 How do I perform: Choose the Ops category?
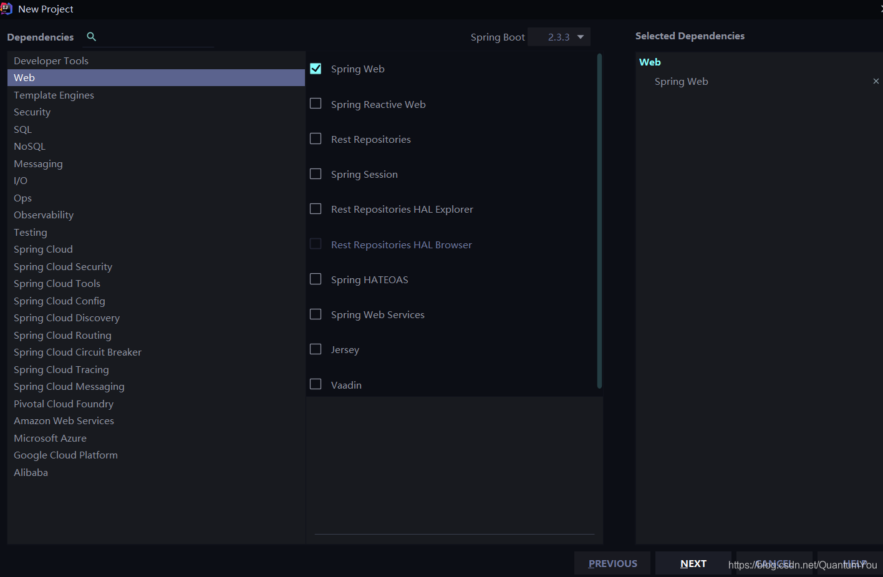click(156, 198)
